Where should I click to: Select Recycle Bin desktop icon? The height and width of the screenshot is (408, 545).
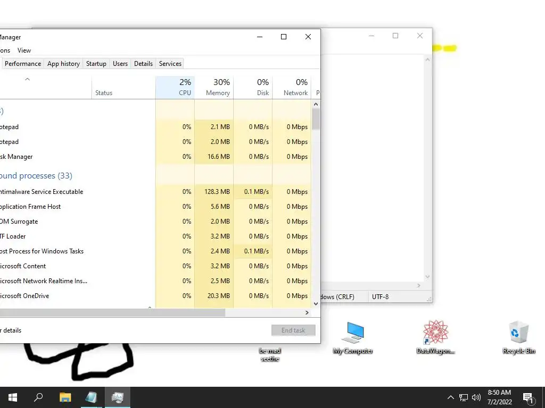518,337
